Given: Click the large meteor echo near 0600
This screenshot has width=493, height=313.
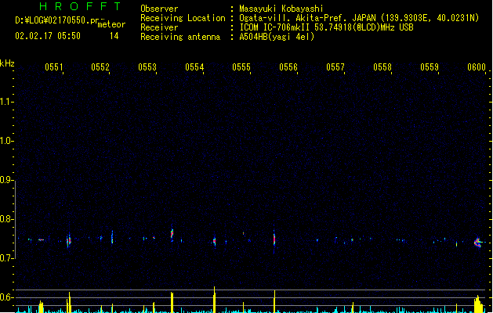Looking at the screenshot, I should [x=478, y=243].
